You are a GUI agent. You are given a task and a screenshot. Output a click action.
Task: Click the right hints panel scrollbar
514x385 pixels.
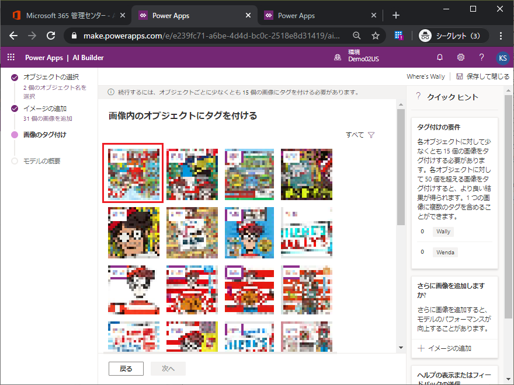pyautogui.click(x=508, y=206)
